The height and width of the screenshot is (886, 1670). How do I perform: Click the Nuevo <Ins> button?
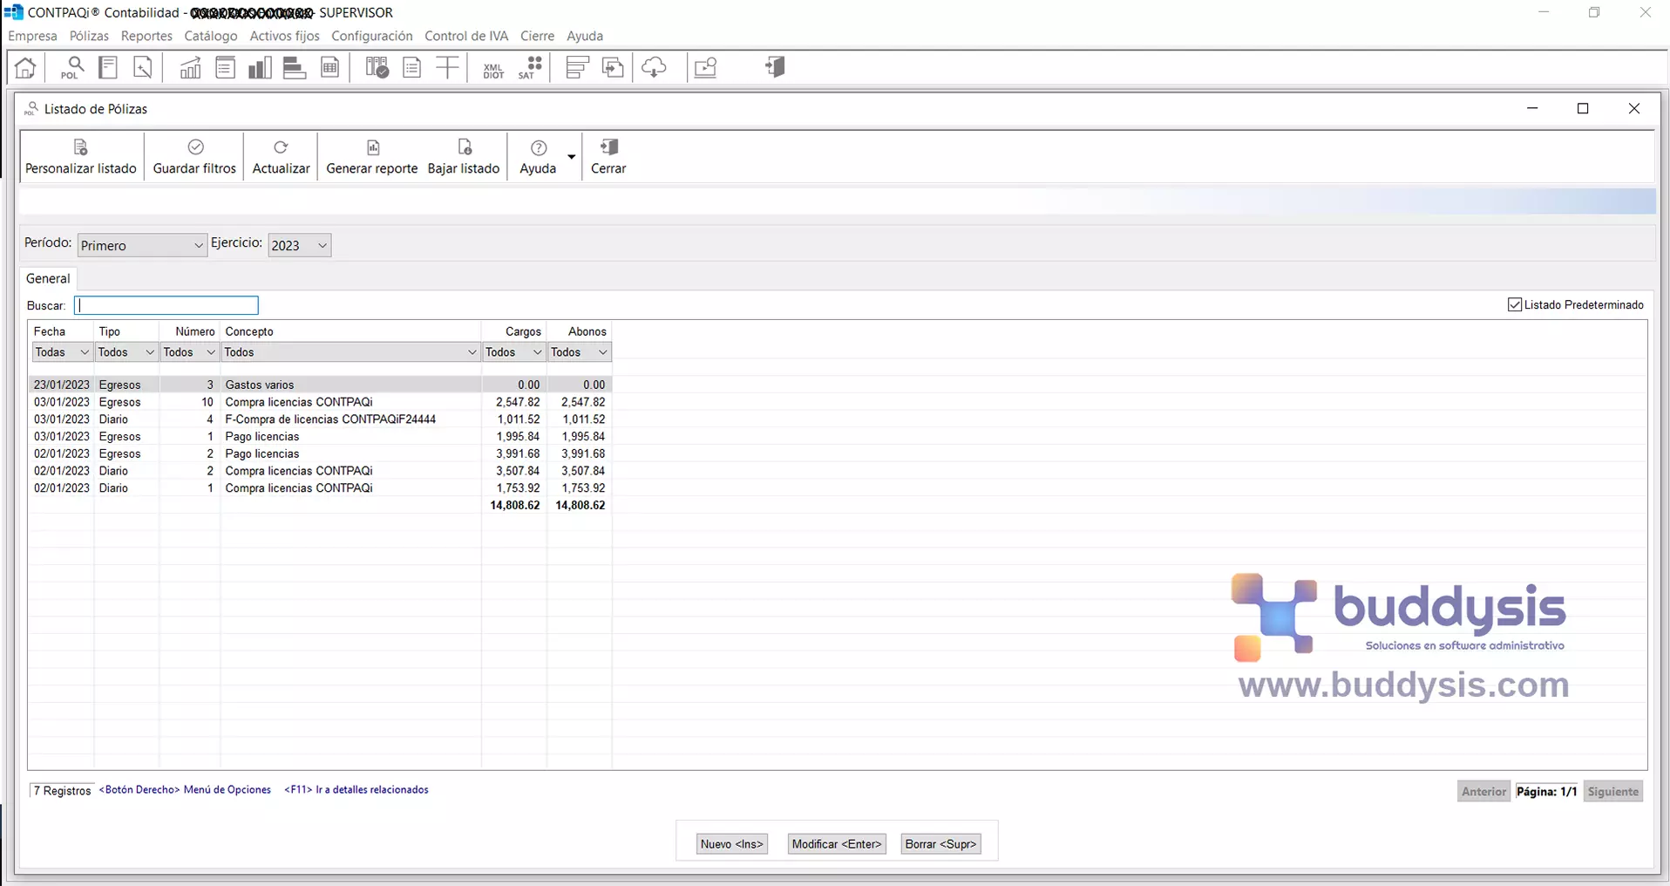[x=732, y=843]
